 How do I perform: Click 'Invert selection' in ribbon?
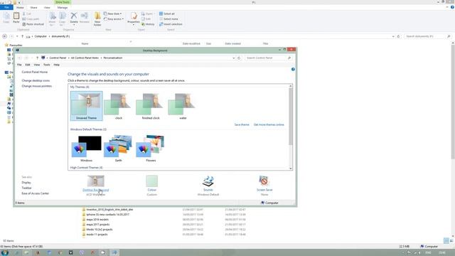point(171,24)
